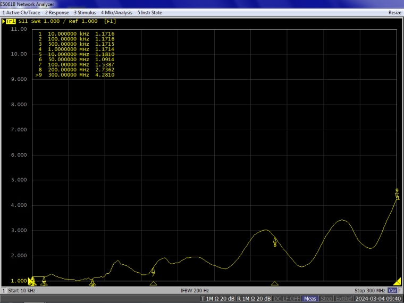Click marker 8 triangle on the frequency axis
Viewport: 404px width, 303px height.
(275, 283)
